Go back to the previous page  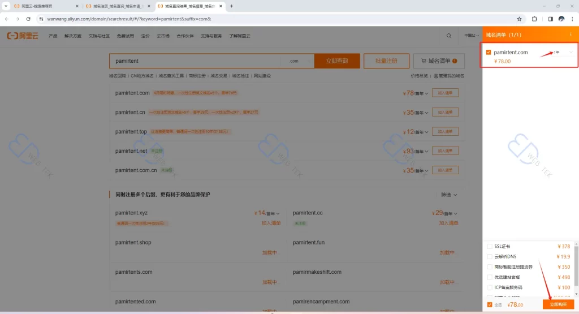click(x=7, y=19)
